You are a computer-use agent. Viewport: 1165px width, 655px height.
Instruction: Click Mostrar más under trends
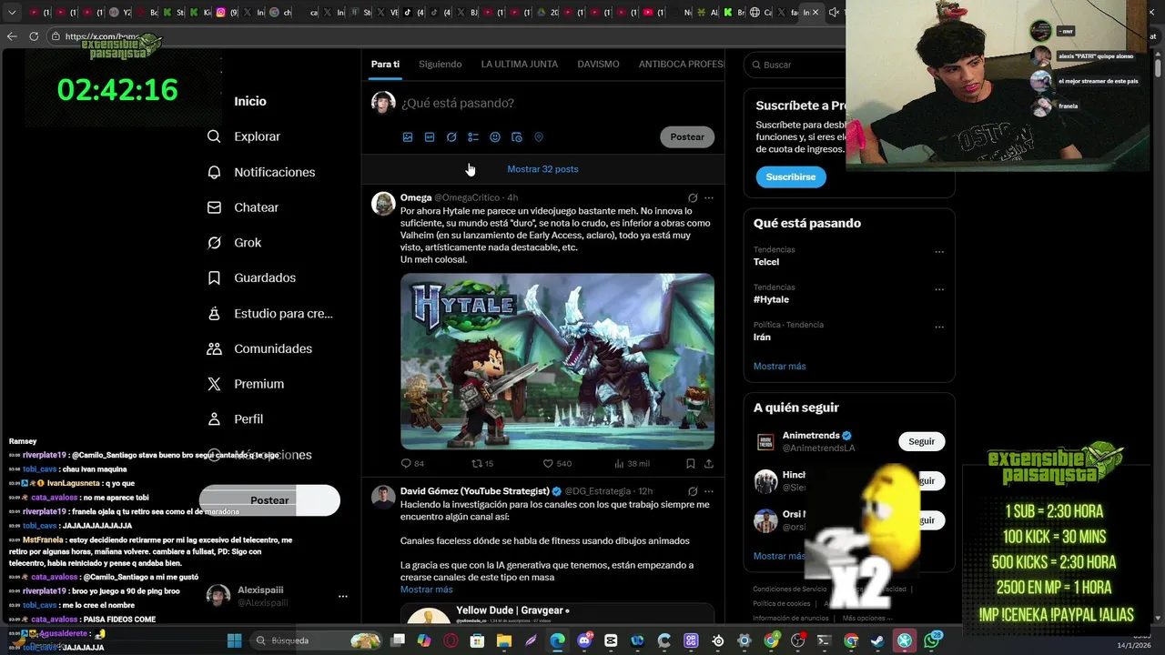tap(779, 367)
